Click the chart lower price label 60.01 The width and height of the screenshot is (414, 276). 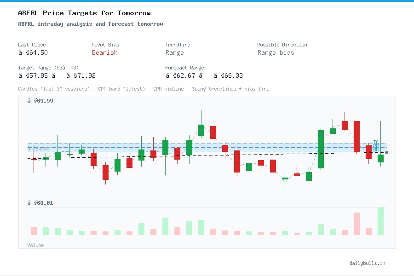pos(40,203)
